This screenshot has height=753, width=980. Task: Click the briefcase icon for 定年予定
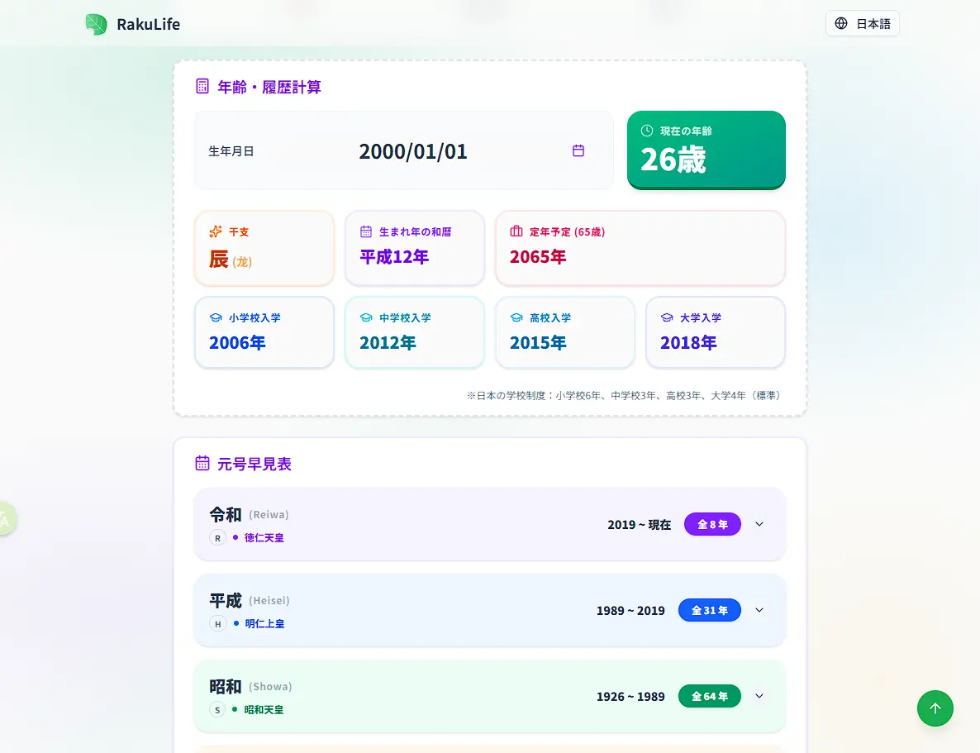pyautogui.click(x=516, y=231)
